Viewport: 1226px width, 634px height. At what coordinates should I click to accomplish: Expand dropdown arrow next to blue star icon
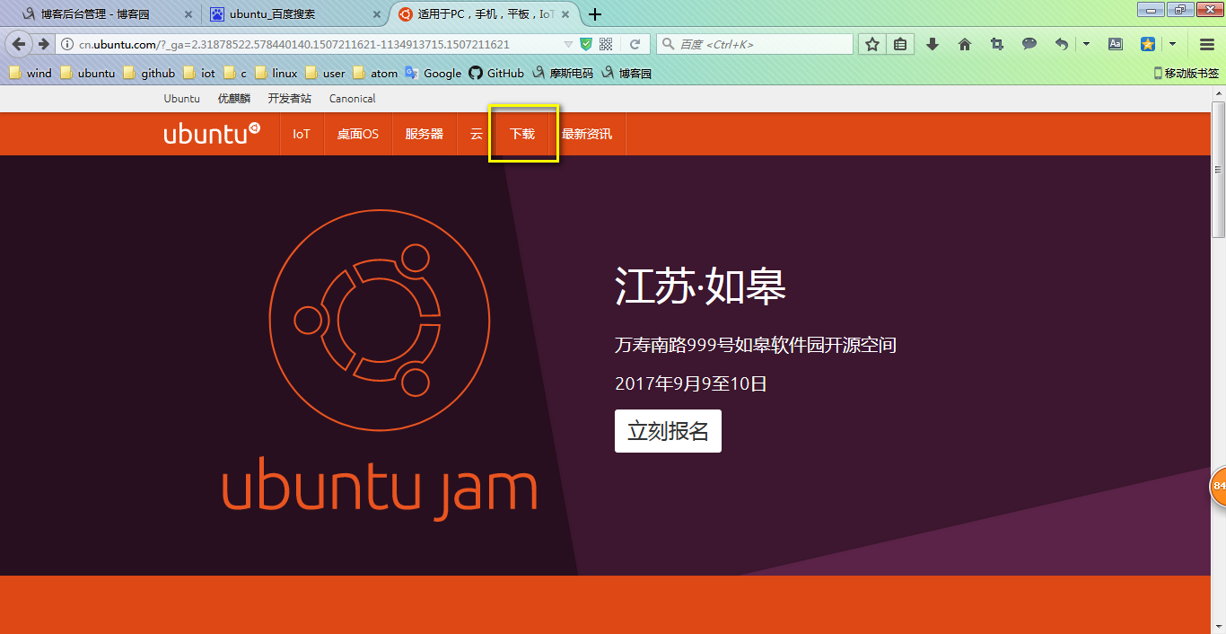tap(1172, 44)
